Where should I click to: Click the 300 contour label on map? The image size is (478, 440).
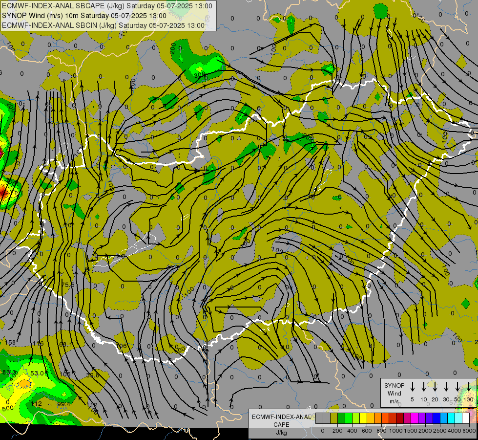(x=200, y=74)
